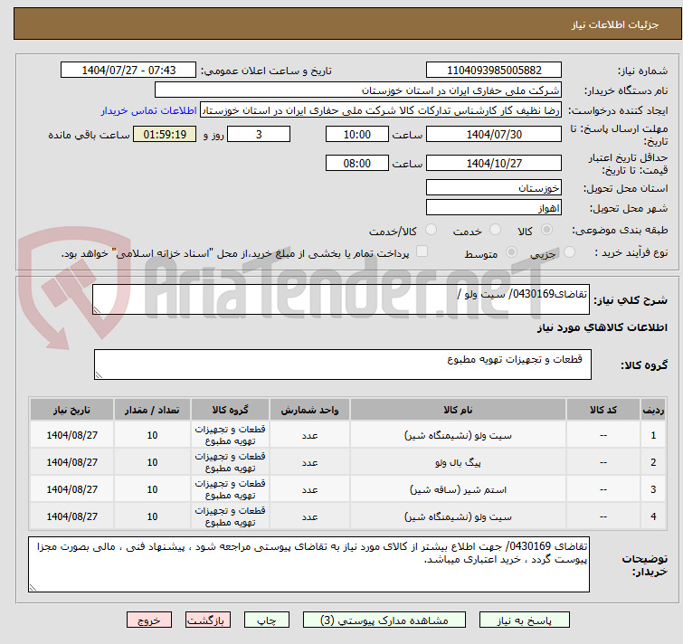Click the توضیحات خریدار text area
Screen dimensions: 683x644
pyautogui.click(x=308, y=564)
